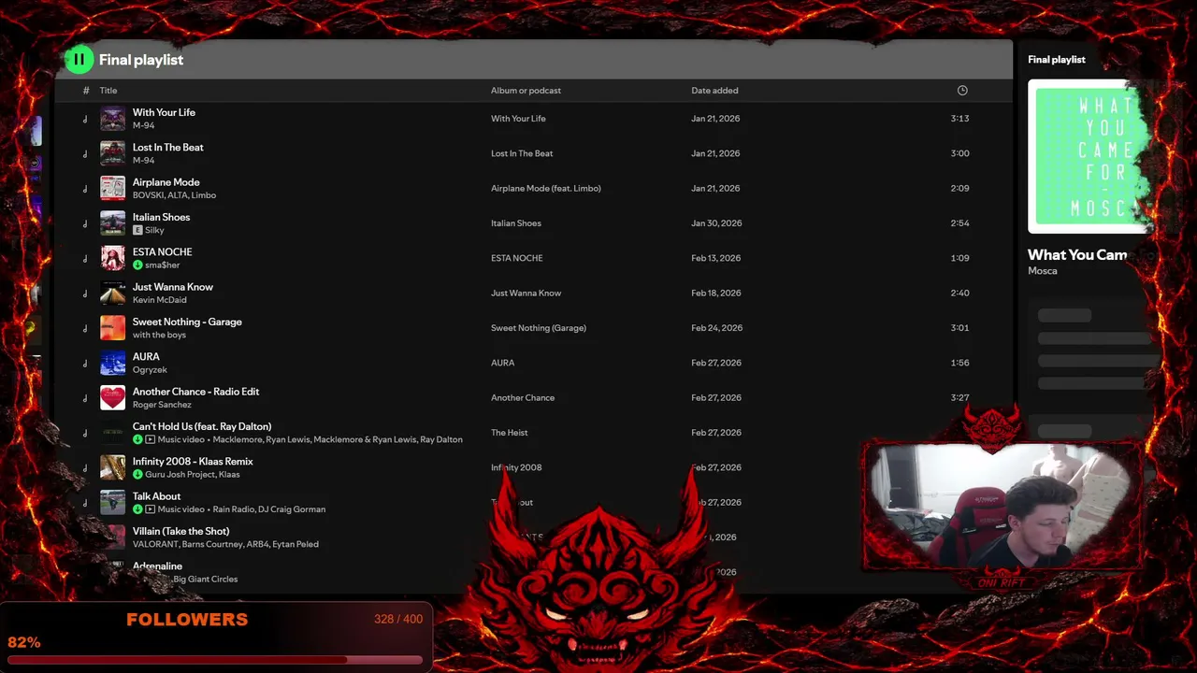Click the explicit badge beside Silky
Image resolution: width=1197 pixels, height=673 pixels.
click(137, 230)
